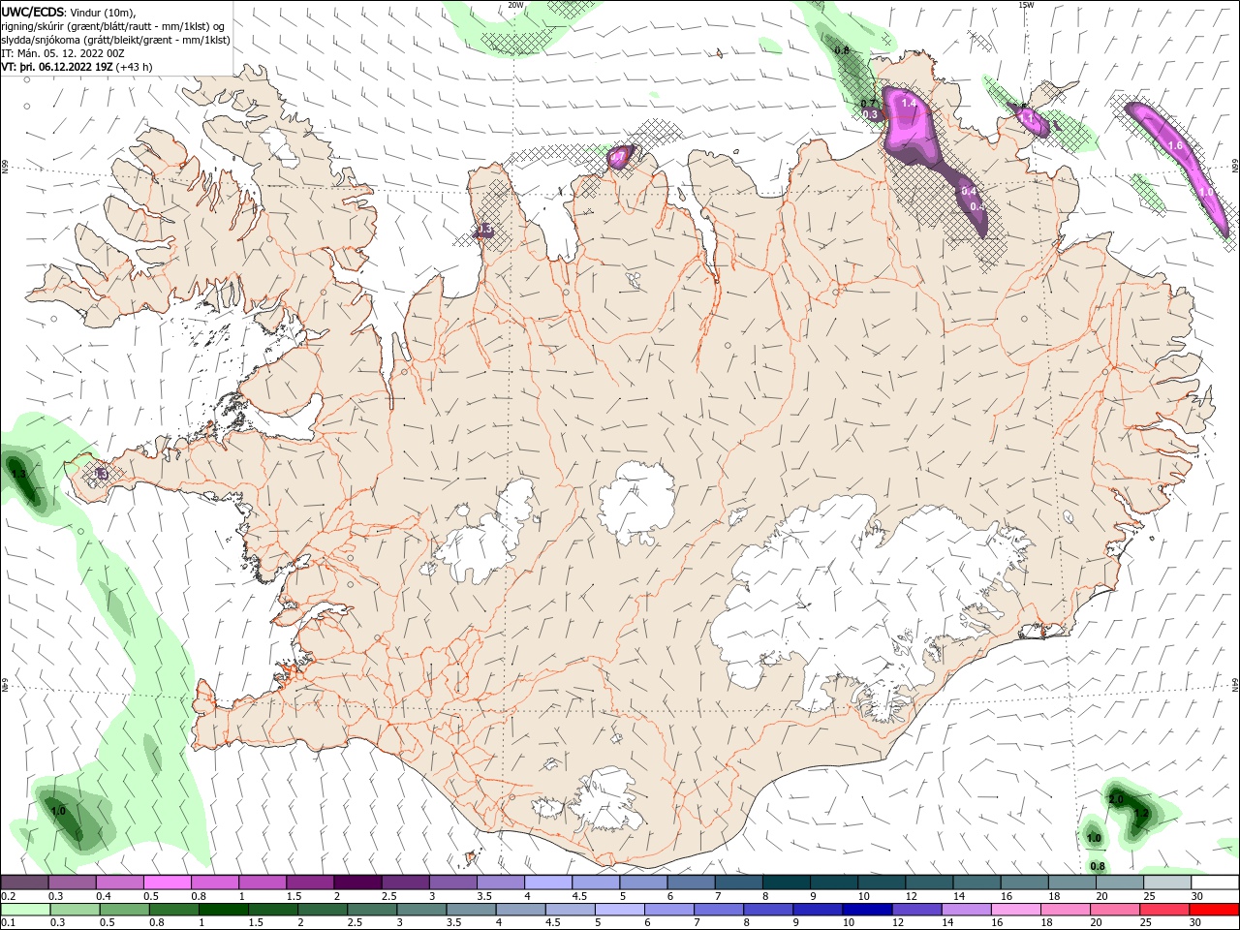
Task: Click the dark green rain swatch labeled 1
Action: [x=223, y=910]
